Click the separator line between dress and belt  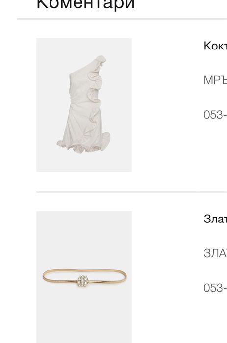point(131,192)
